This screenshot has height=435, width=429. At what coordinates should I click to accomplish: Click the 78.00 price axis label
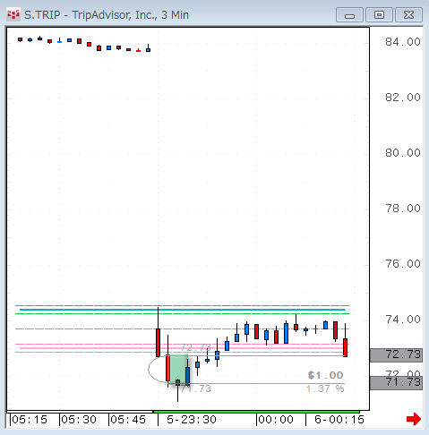(x=403, y=209)
